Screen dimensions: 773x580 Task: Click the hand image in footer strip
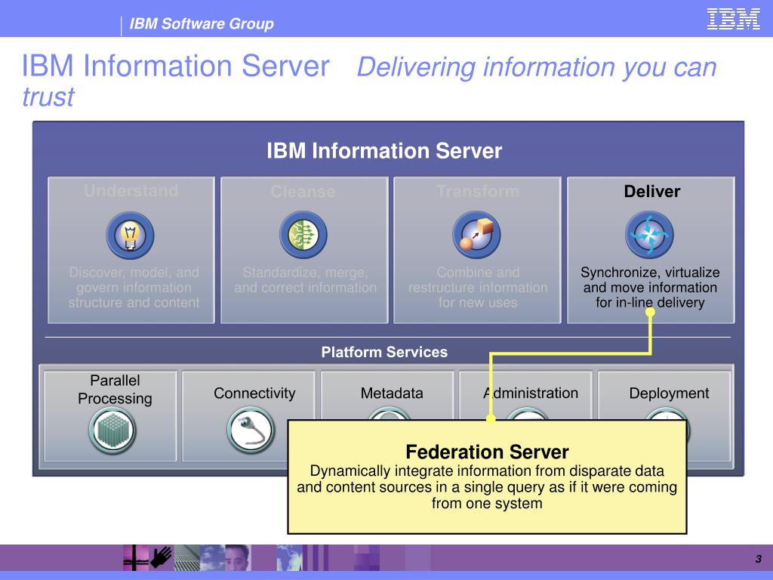pyautogui.click(x=162, y=558)
